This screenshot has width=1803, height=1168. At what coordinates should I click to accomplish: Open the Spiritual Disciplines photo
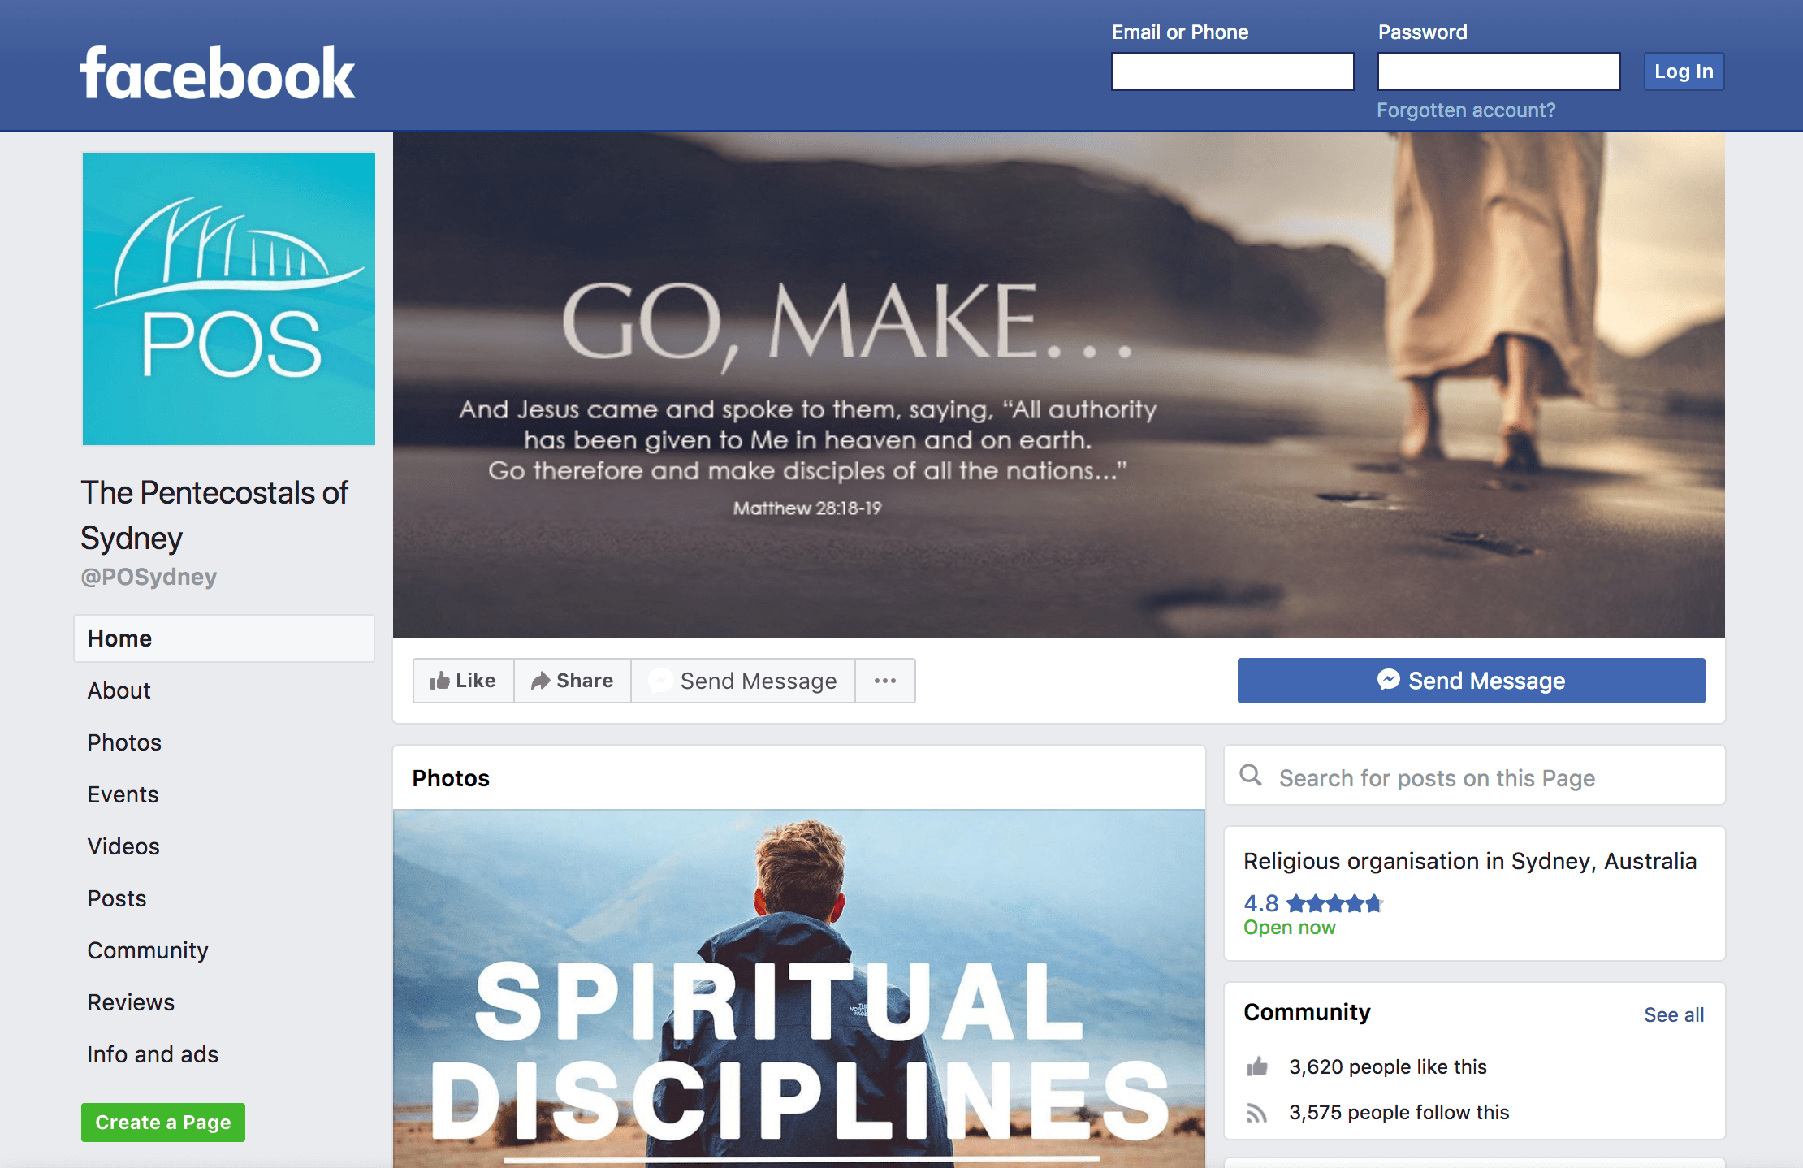tap(799, 988)
